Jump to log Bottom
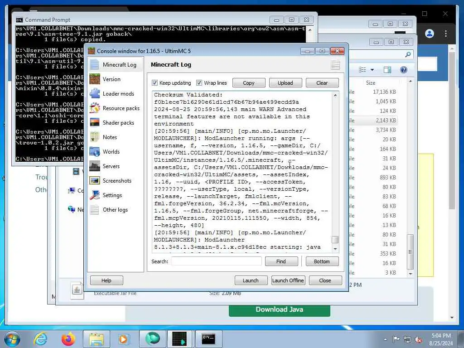This screenshot has width=464, height=348. 322,261
